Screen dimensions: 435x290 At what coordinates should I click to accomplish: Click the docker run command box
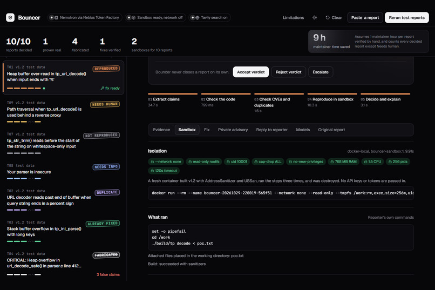pos(281,193)
